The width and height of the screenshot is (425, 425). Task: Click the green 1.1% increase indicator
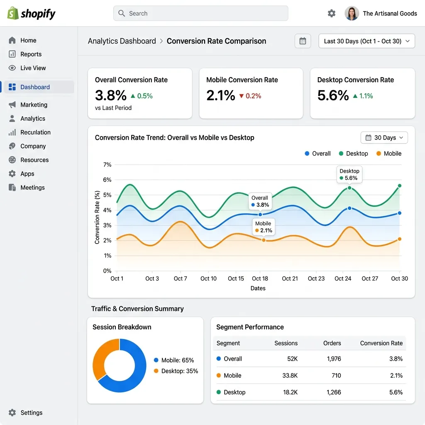pyautogui.click(x=363, y=96)
